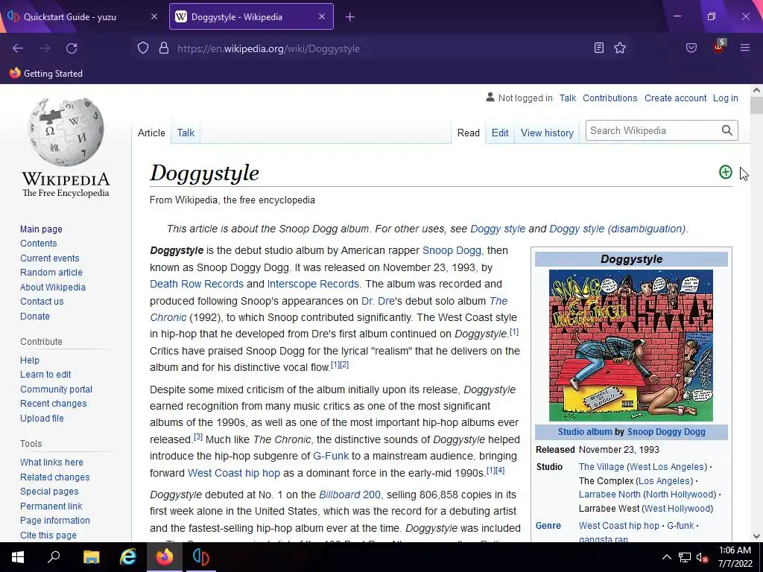
Task: Click the Doggystyle album cover image
Action: (630, 346)
